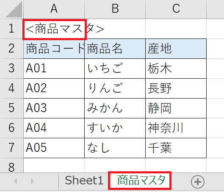Select row 8 header
Screen dimensions: 224x192
pos(11,165)
